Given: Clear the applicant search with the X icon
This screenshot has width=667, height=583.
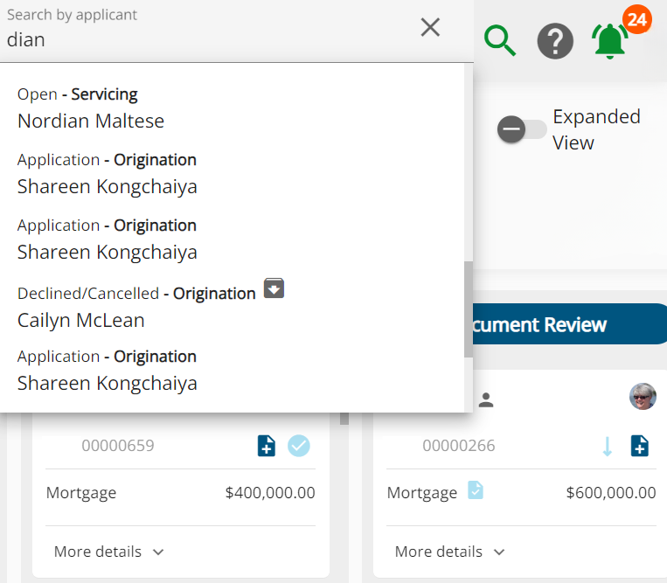Looking at the screenshot, I should point(430,27).
